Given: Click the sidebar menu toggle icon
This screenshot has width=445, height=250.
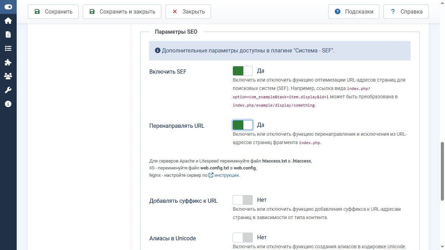Looking at the screenshot, I should coord(8,7).
